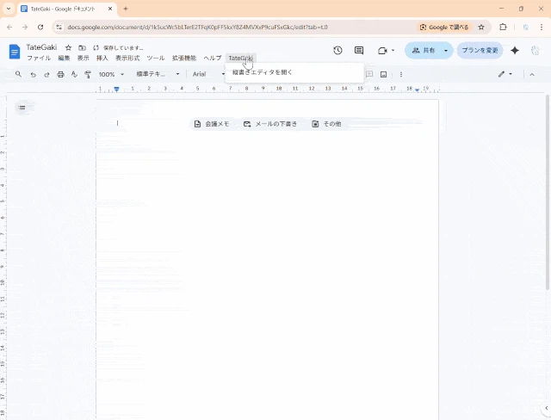Click the insert image toolbar icon
Image resolution: width=551 pixels, height=420 pixels.
[x=384, y=74]
